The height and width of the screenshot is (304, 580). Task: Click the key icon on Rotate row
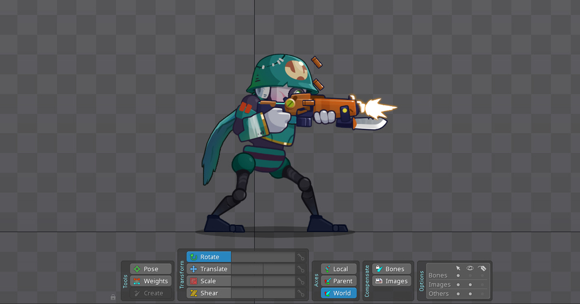coord(301,257)
